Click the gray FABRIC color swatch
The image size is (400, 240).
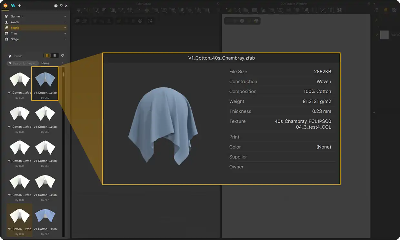pyautogui.click(x=384, y=35)
